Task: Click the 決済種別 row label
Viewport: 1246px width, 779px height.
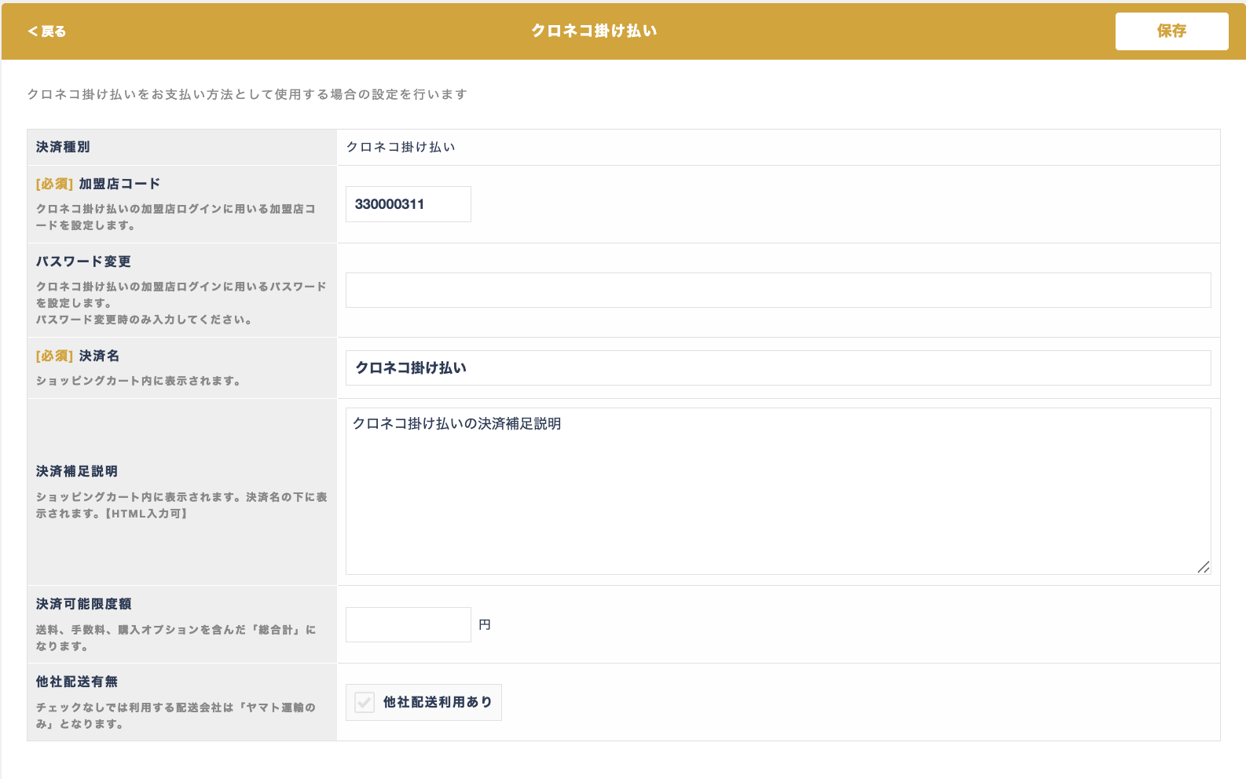Action: pos(63,147)
